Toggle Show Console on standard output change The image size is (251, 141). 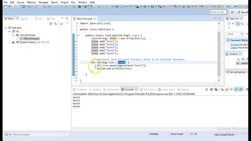coord(236,90)
